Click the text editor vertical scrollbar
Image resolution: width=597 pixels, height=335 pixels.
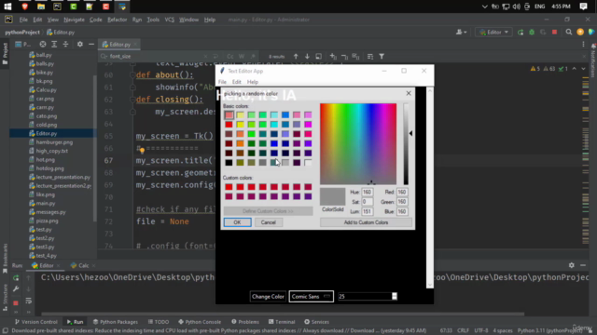[x=430, y=188]
